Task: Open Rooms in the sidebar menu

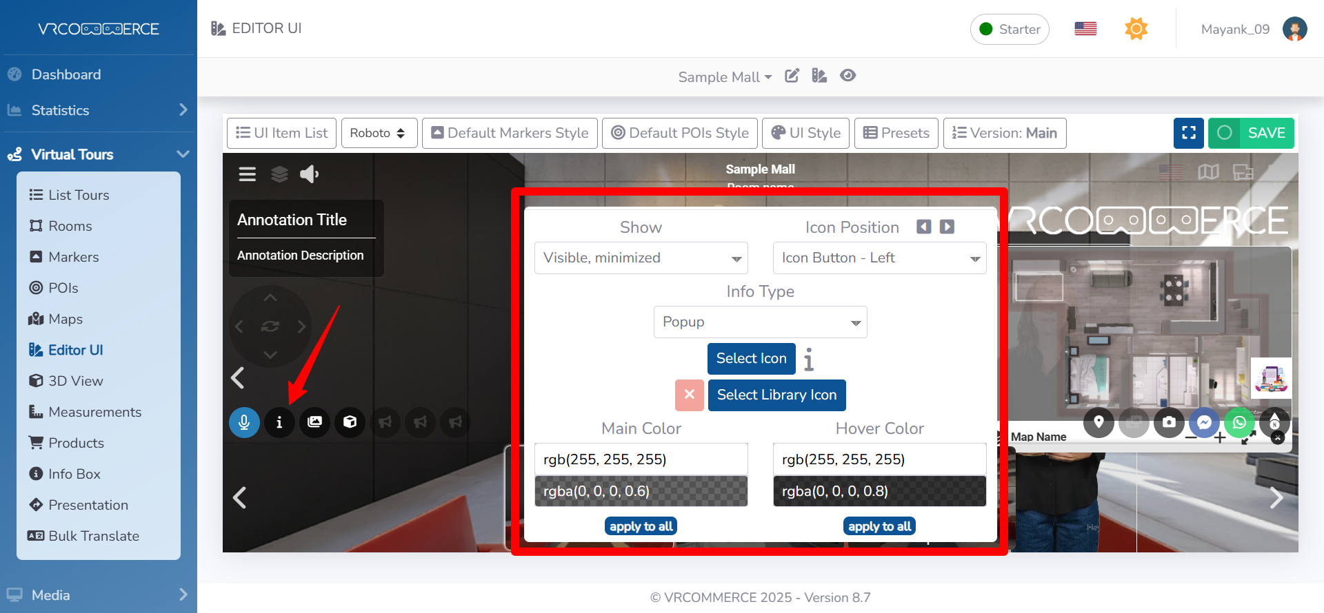Action: tap(70, 226)
